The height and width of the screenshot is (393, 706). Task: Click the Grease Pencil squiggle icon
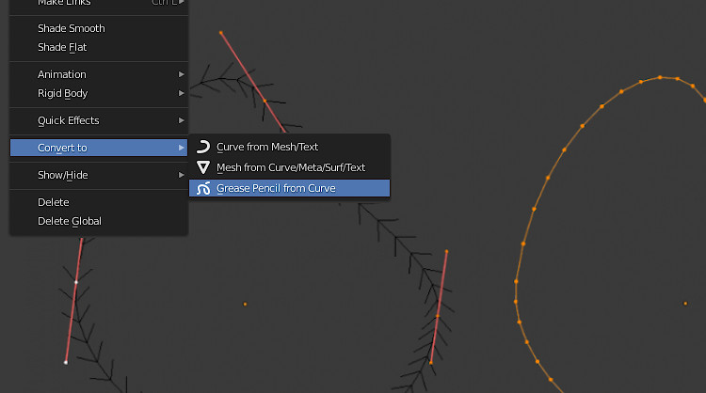point(202,188)
